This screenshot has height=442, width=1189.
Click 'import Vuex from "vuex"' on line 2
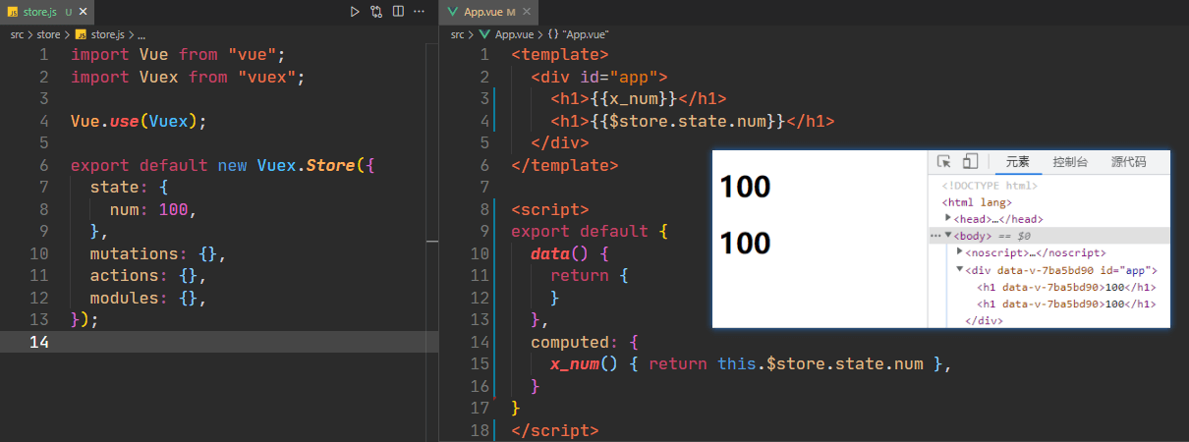click(187, 77)
